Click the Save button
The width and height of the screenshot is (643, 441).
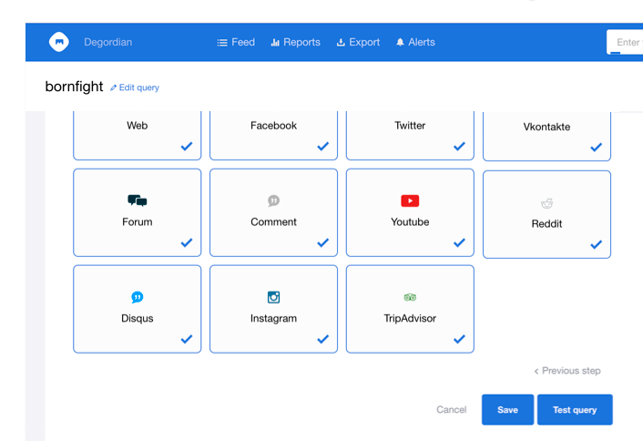(507, 409)
